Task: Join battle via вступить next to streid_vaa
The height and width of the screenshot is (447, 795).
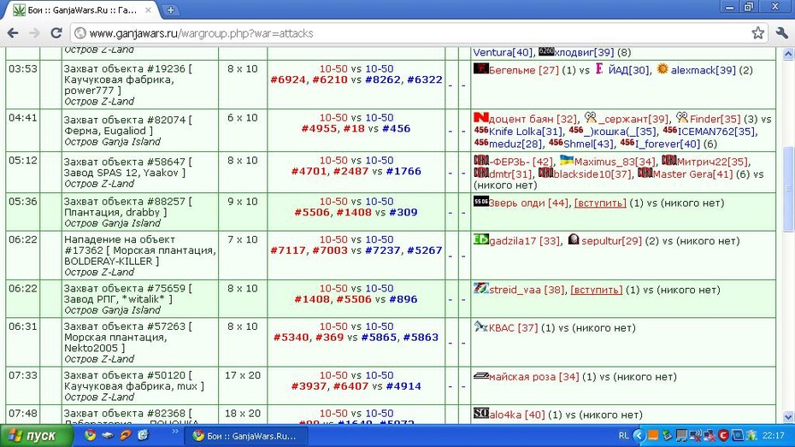Action: click(597, 290)
